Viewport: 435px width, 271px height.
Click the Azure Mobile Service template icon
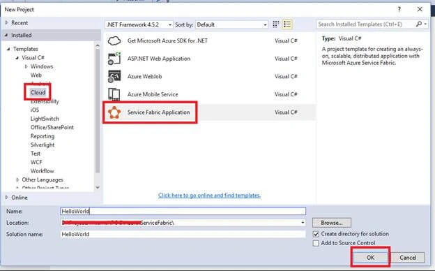point(114,94)
